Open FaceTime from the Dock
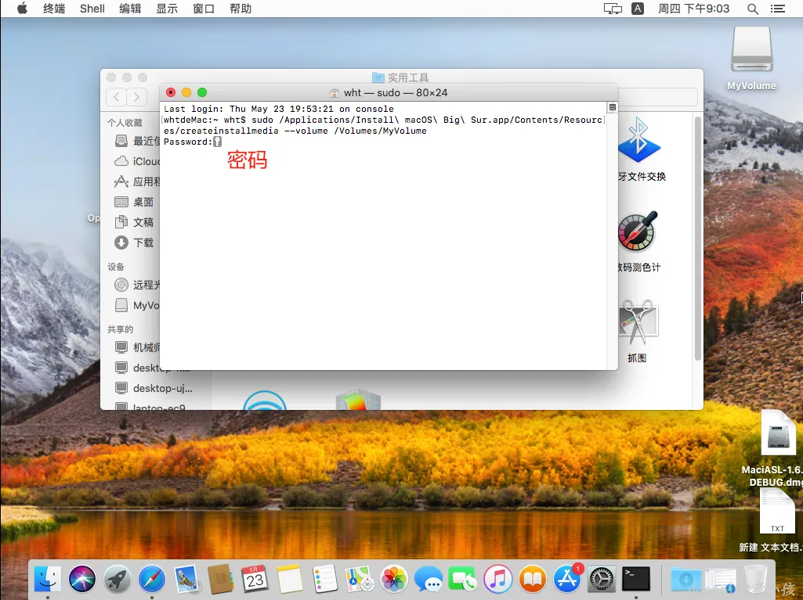The image size is (803, 600). (x=463, y=579)
